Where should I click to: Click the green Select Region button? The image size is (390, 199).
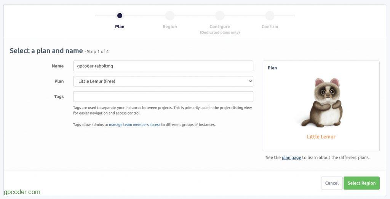(361, 183)
